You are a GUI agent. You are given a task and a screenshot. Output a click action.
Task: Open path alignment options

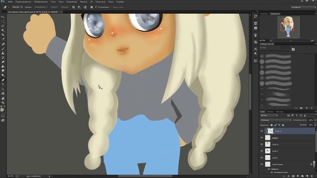79,7
